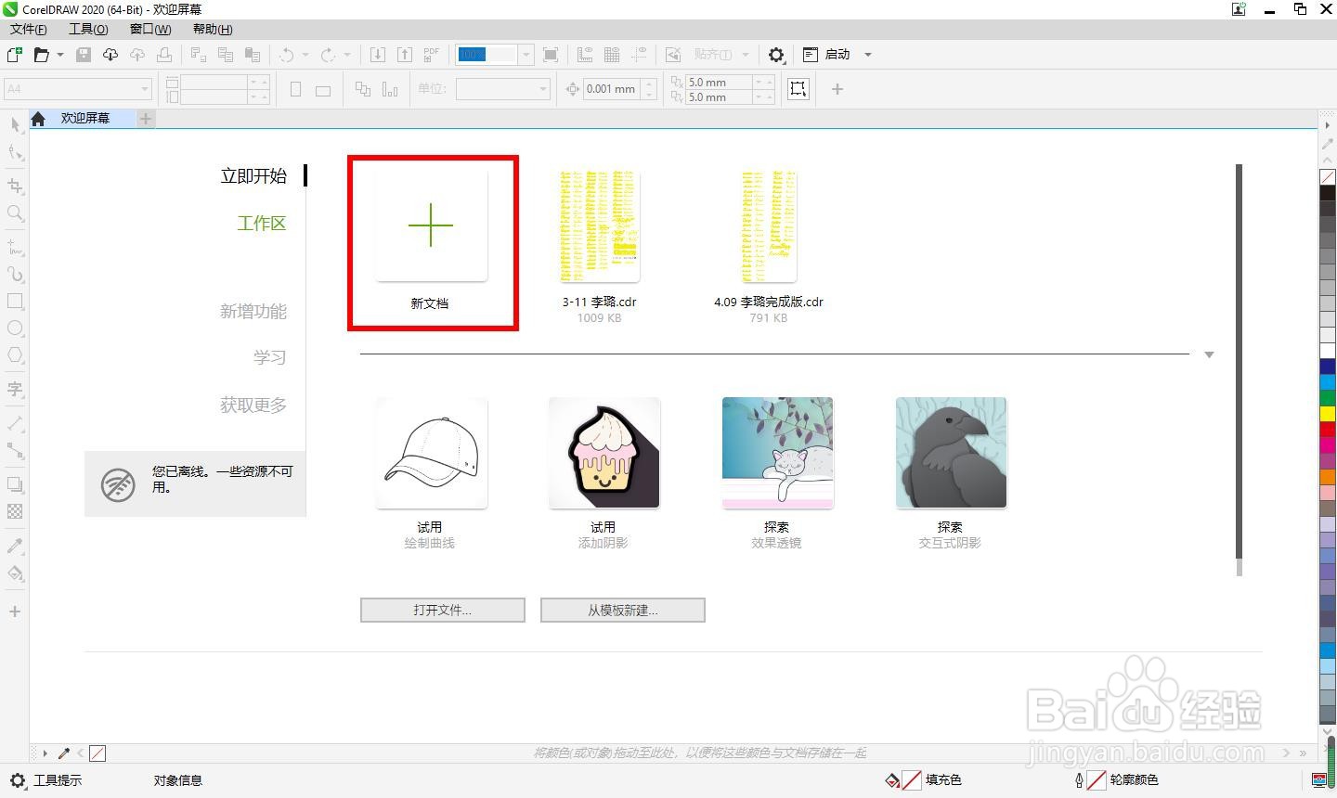Select the Transparency checkerboard tool

click(15, 511)
